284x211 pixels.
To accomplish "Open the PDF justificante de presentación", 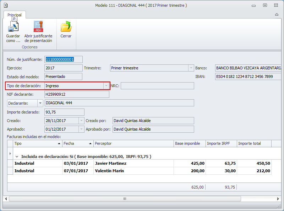I will (x=38, y=27).
